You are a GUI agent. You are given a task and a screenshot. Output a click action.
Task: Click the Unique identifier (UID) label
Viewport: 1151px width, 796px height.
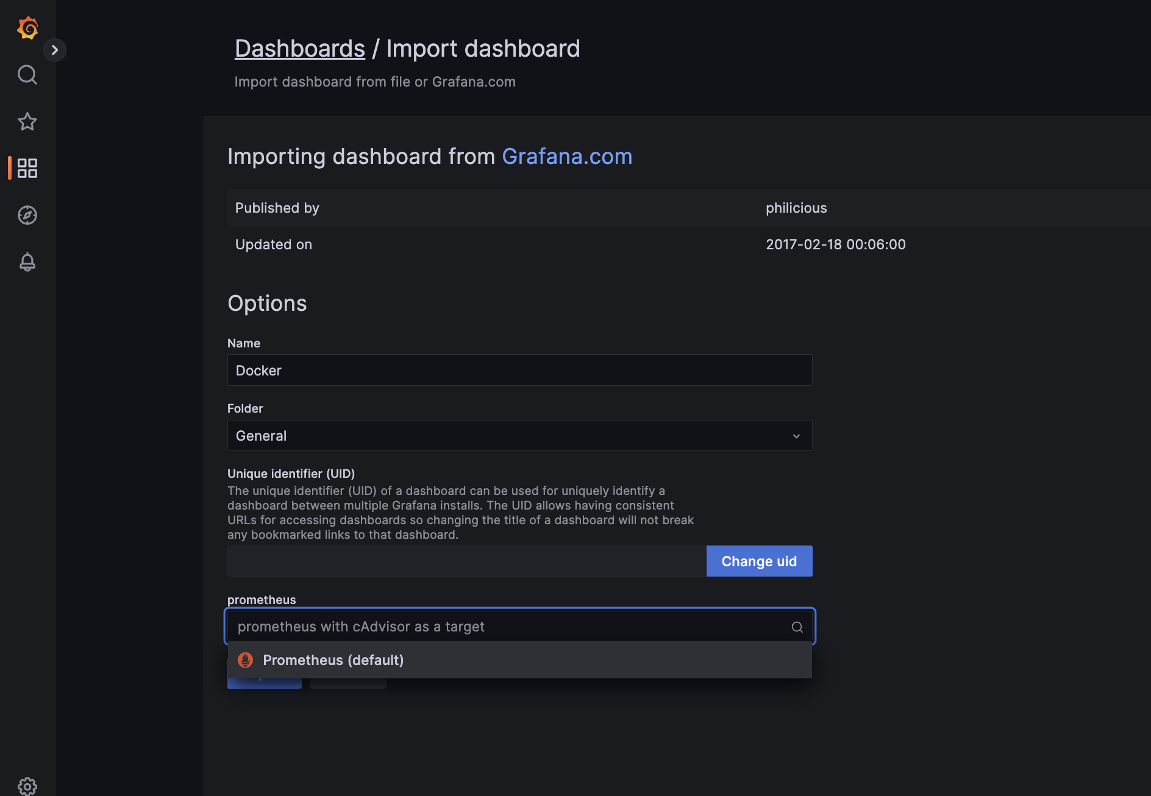pyautogui.click(x=291, y=474)
